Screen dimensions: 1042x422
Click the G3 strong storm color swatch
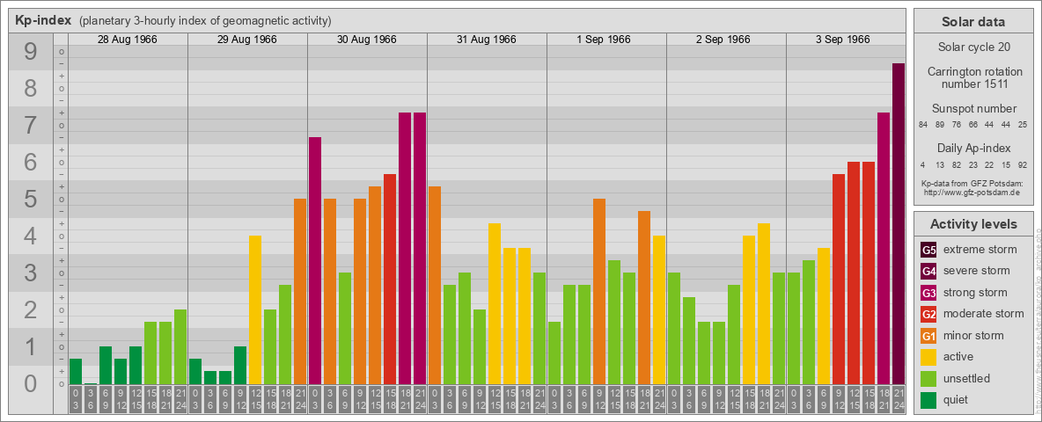pos(928,293)
